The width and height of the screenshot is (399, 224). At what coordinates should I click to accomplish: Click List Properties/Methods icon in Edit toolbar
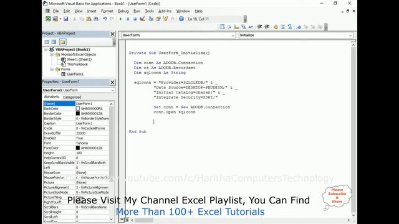click(222, 27)
